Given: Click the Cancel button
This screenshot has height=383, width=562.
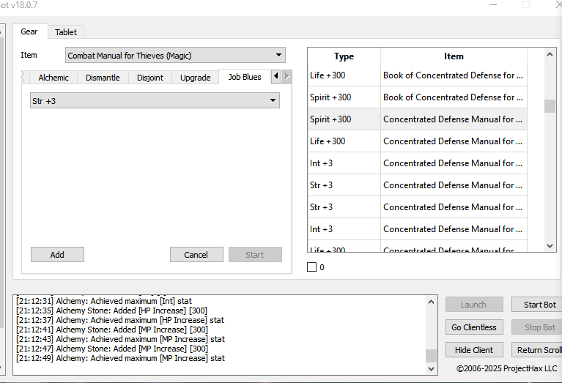Looking at the screenshot, I should 196,255.
